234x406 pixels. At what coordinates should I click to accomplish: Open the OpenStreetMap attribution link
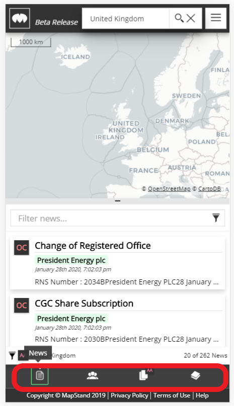tap(169, 189)
